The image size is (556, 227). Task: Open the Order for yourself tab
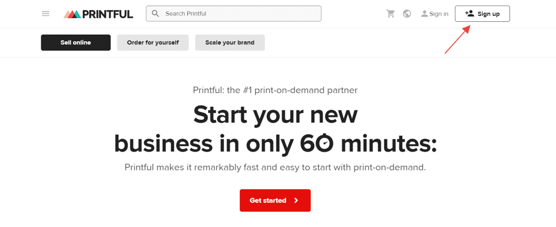click(153, 42)
